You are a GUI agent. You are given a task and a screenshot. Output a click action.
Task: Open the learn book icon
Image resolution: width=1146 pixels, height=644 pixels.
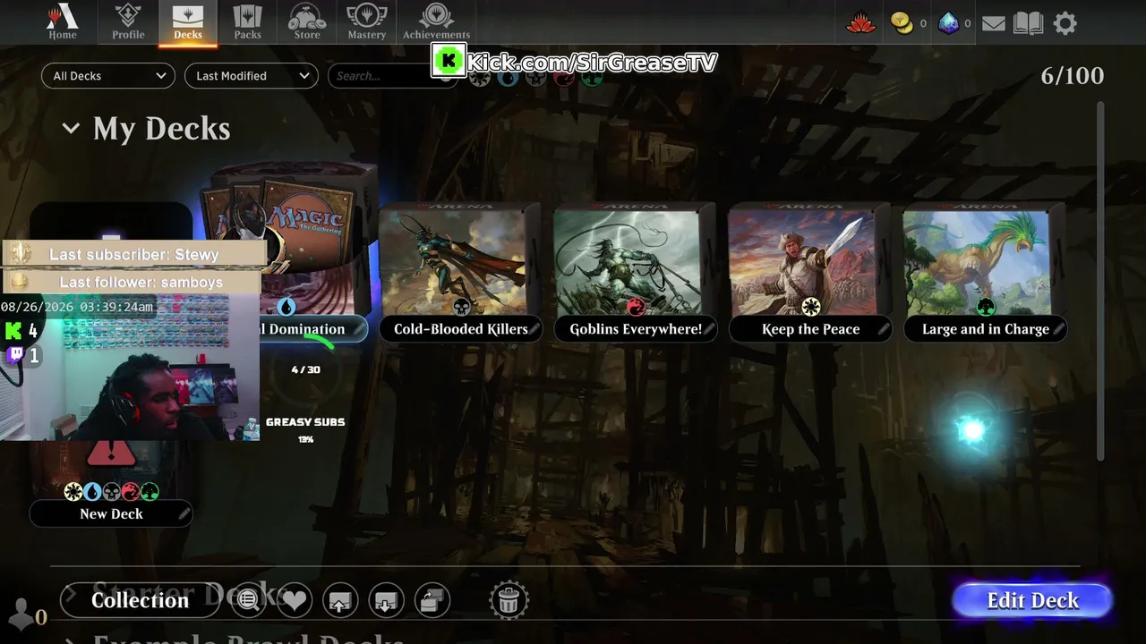[x=1029, y=23]
